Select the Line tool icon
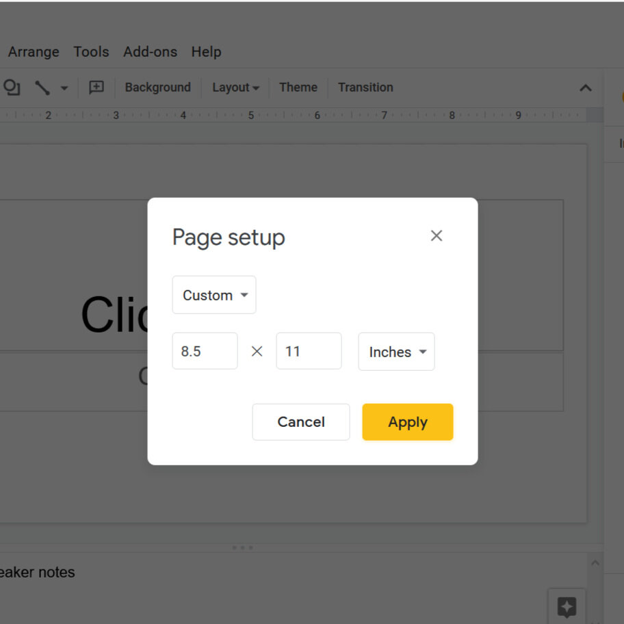Viewport: 624px width, 624px height. [x=42, y=88]
